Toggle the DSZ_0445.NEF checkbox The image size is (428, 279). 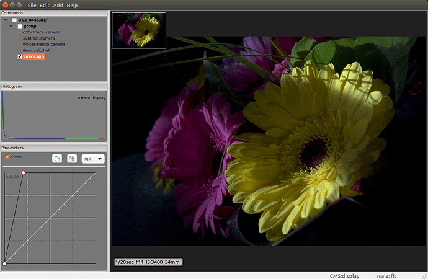pos(14,20)
